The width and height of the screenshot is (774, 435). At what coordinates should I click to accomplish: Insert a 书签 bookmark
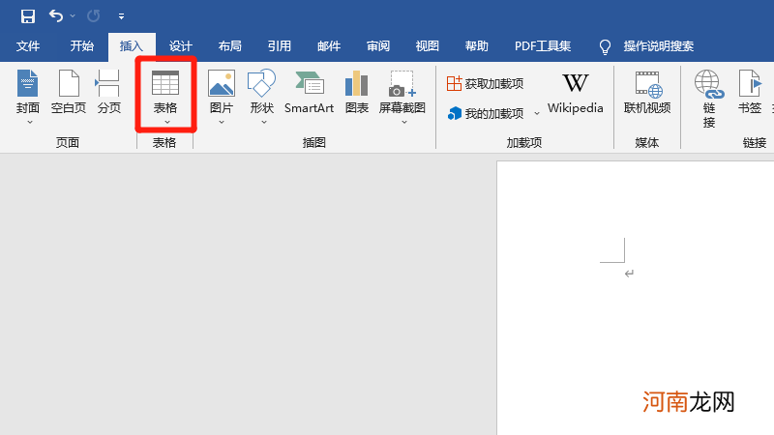(750, 92)
